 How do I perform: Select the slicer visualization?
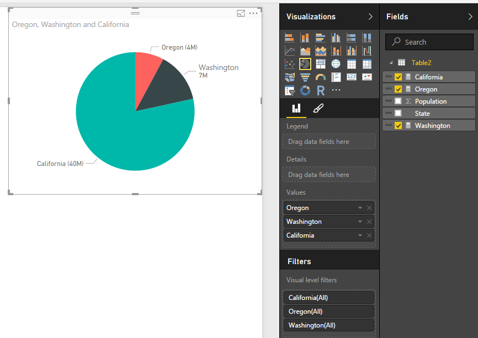pos(290,90)
